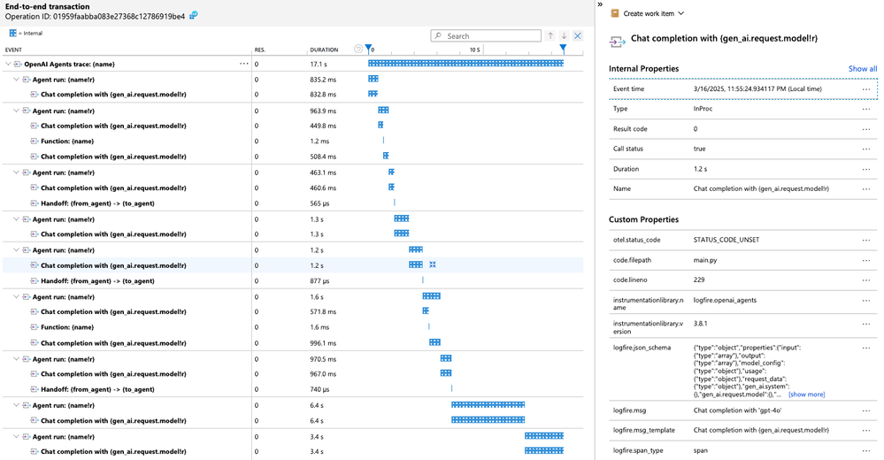
Task: Copy the Operation ID using the copy icon
Action: tap(194, 16)
